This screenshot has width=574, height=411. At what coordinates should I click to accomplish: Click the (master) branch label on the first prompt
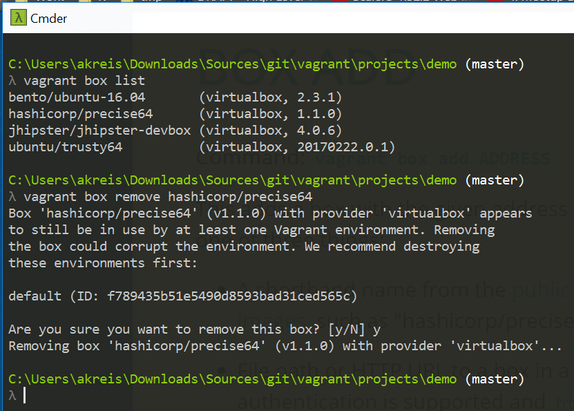(x=495, y=64)
